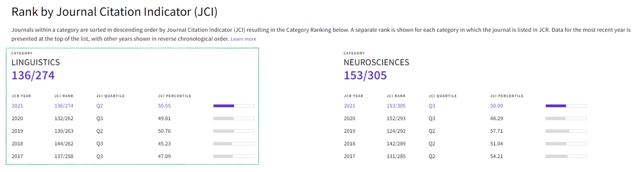Open the 2021 year link under Neurosciences
The height and width of the screenshot is (172, 640).
coord(349,106)
